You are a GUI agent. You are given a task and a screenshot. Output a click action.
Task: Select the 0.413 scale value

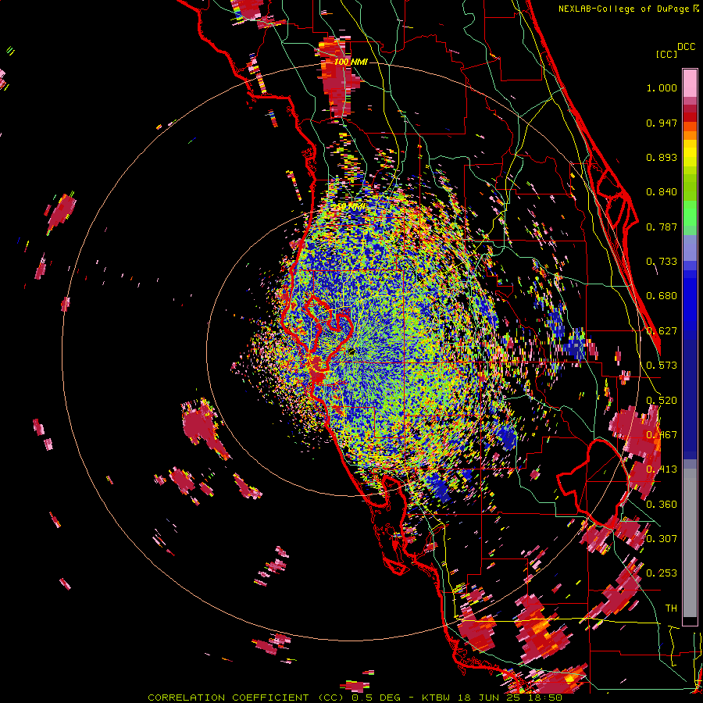click(662, 469)
